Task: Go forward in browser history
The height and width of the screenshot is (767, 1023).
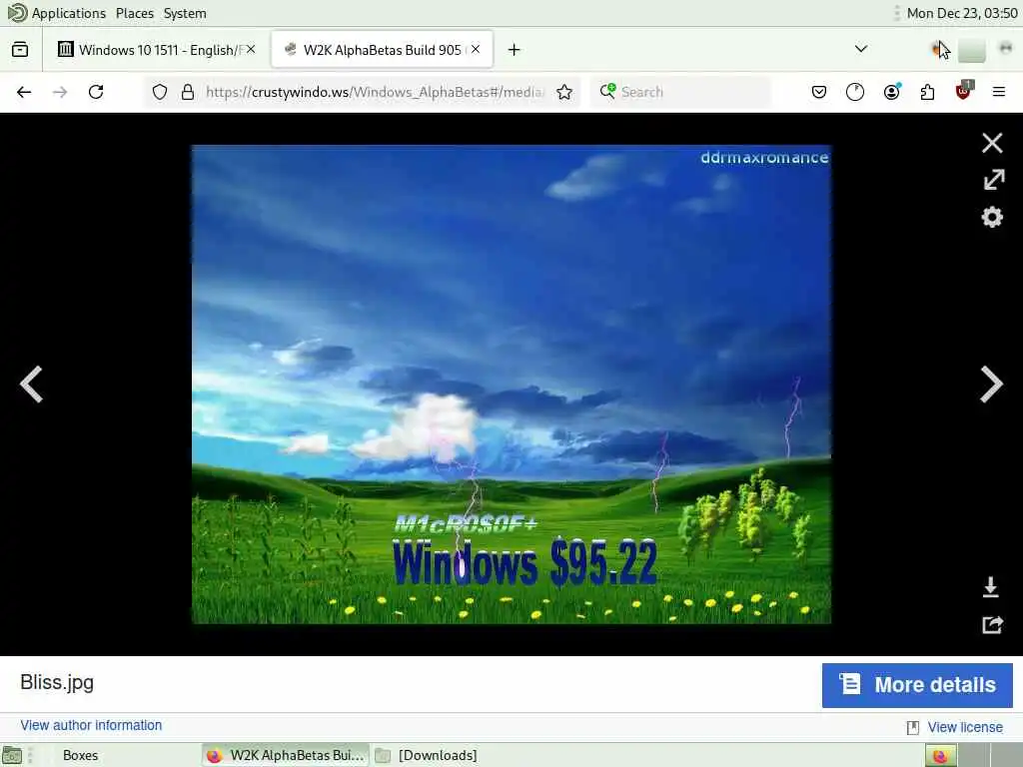Action: point(60,92)
